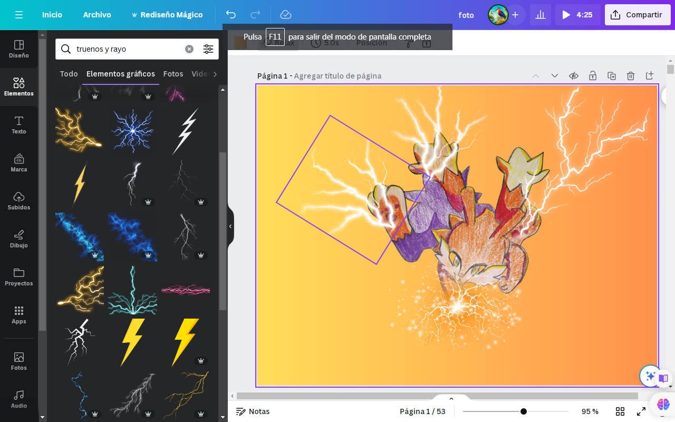Switch to the Todo tab
Screen dimensions: 675x422
69,74
